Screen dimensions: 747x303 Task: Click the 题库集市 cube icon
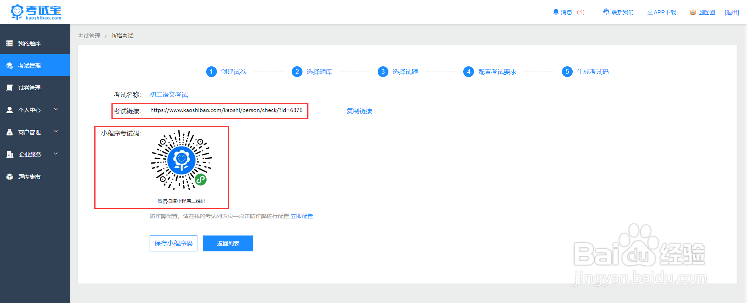pyautogui.click(x=10, y=177)
